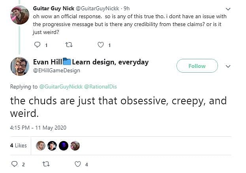This screenshot has height=173, width=246.
Task: Like Guitar Guy Nick's tweet
Action: click(101, 45)
